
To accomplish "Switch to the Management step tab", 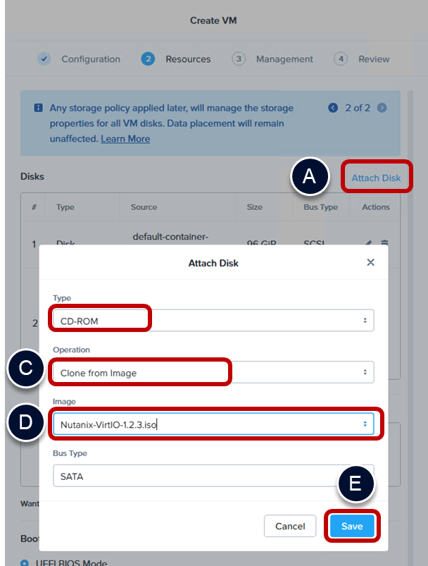I will 284,59.
